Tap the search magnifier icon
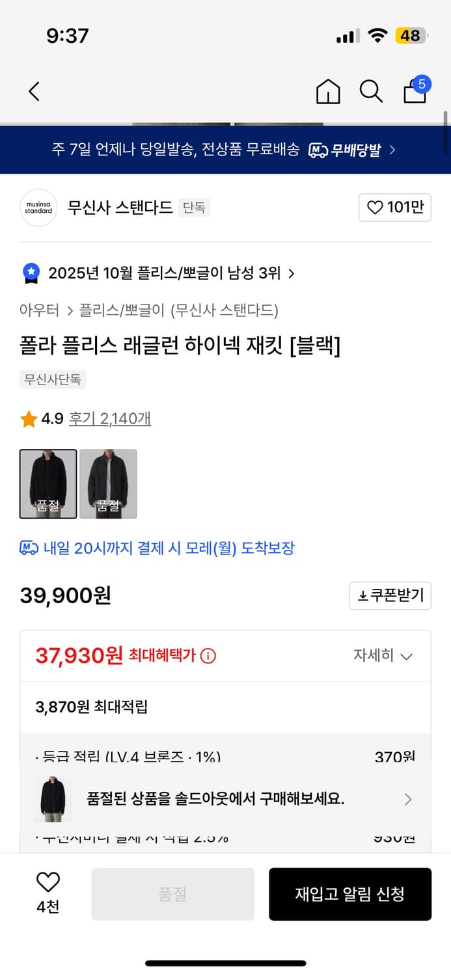The width and height of the screenshot is (451, 976). click(371, 92)
